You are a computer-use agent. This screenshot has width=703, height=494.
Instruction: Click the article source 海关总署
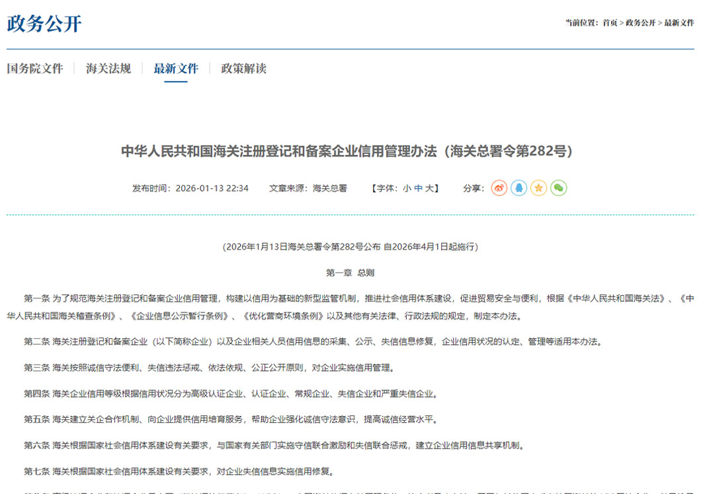point(331,188)
